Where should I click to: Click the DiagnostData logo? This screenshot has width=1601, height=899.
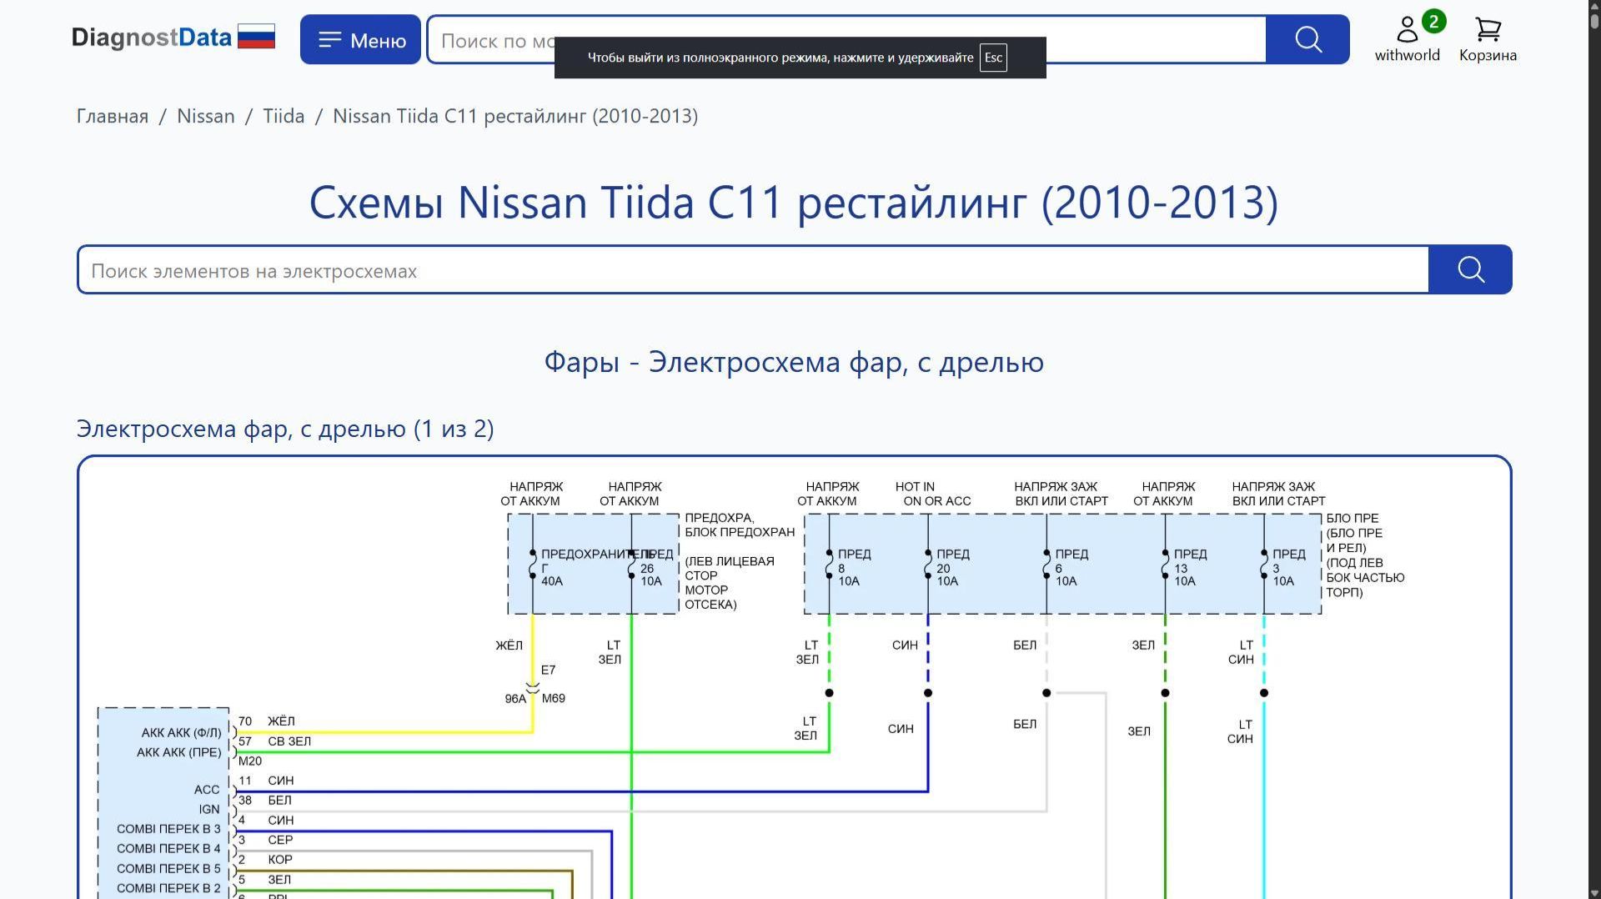point(151,38)
